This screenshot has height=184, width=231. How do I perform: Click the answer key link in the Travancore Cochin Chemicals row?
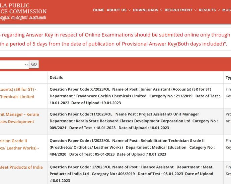click(x=228, y=92)
